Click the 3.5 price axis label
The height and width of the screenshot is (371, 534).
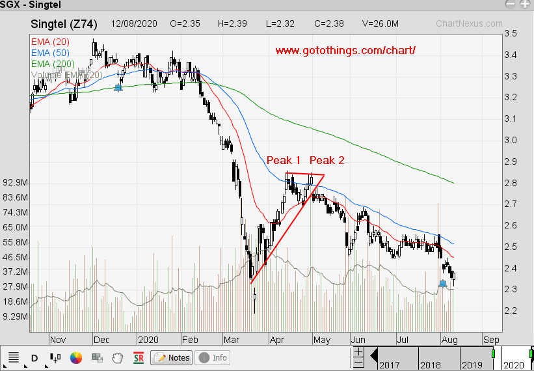tap(511, 33)
